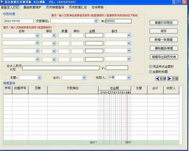
Task: Click the date field 2011-03-02
Action: 19,21
